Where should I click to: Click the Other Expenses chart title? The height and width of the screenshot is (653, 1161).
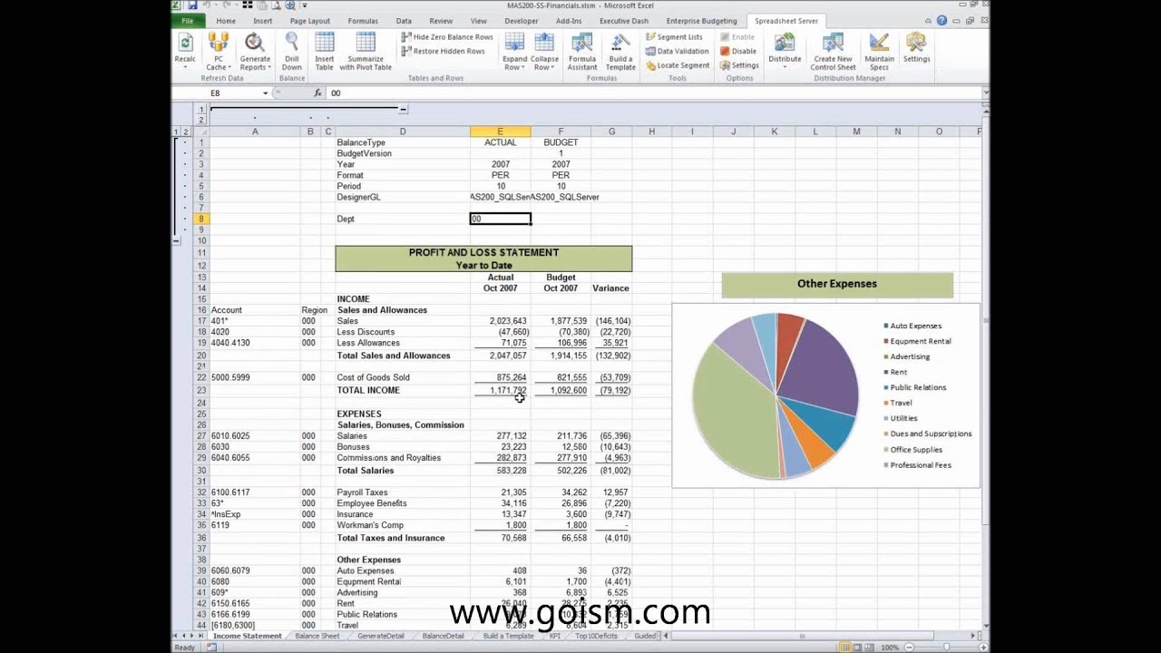(x=837, y=284)
